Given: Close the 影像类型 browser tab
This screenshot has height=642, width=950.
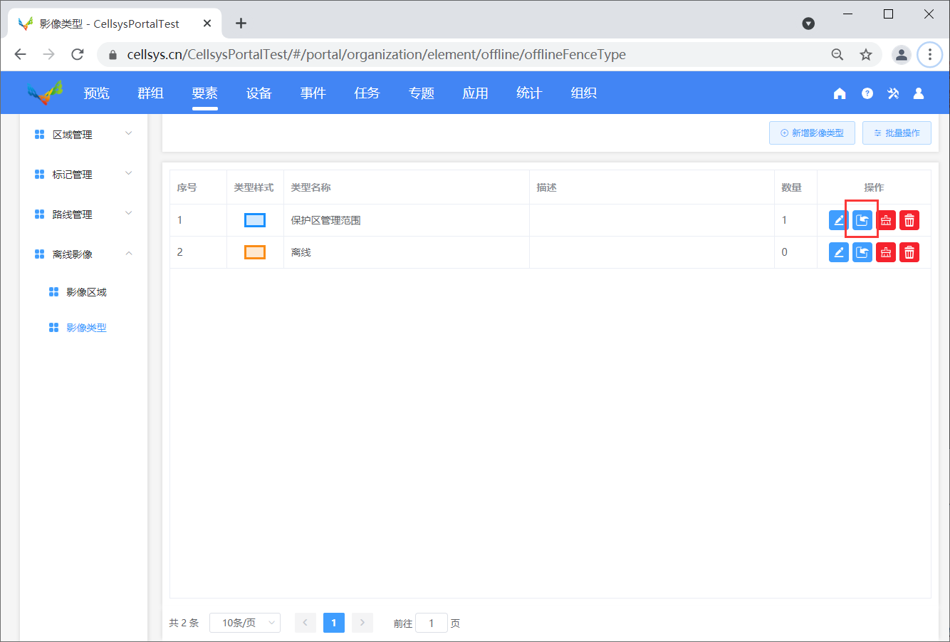Looking at the screenshot, I should 207,24.
